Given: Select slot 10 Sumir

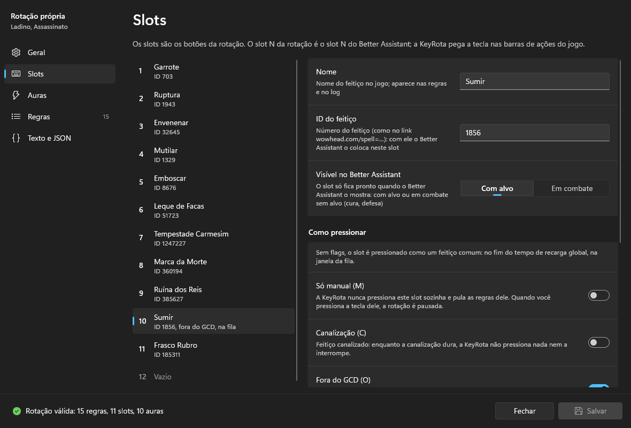Looking at the screenshot, I should pyautogui.click(x=214, y=322).
